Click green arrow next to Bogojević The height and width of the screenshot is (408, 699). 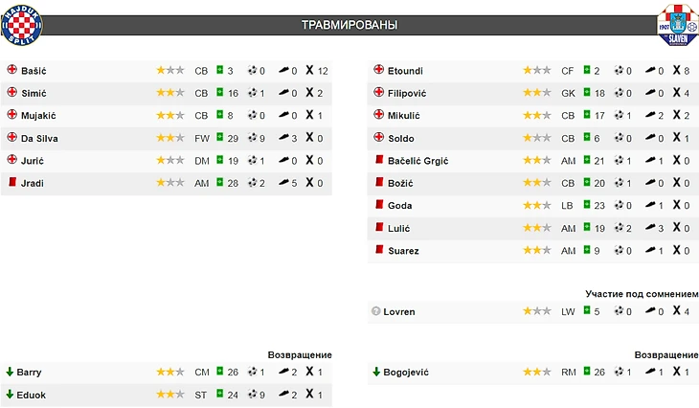click(x=375, y=372)
